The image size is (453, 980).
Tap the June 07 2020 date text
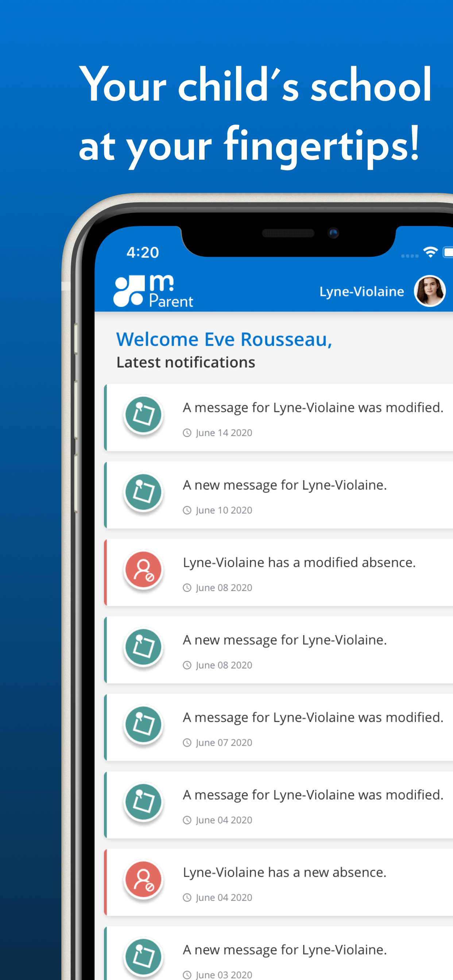pyautogui.click(x=224, y=743)
